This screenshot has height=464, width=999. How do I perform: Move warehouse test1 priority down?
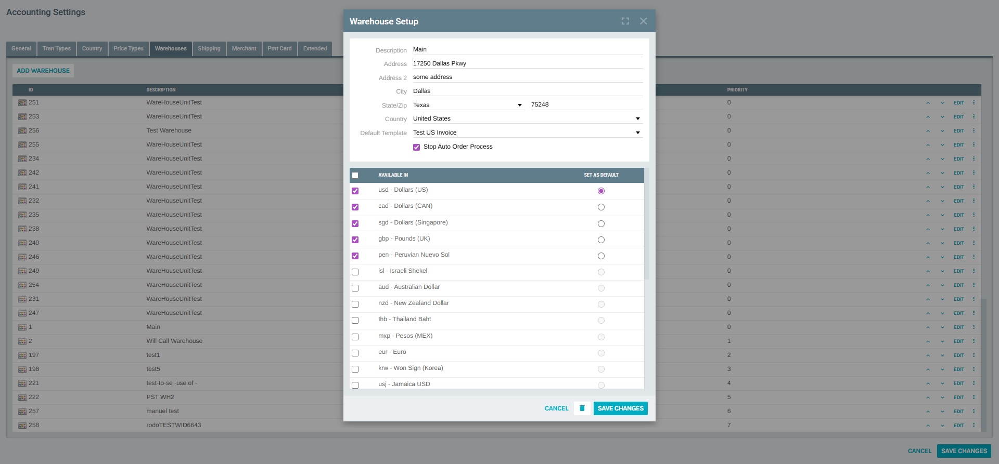(x=942, y=355)
